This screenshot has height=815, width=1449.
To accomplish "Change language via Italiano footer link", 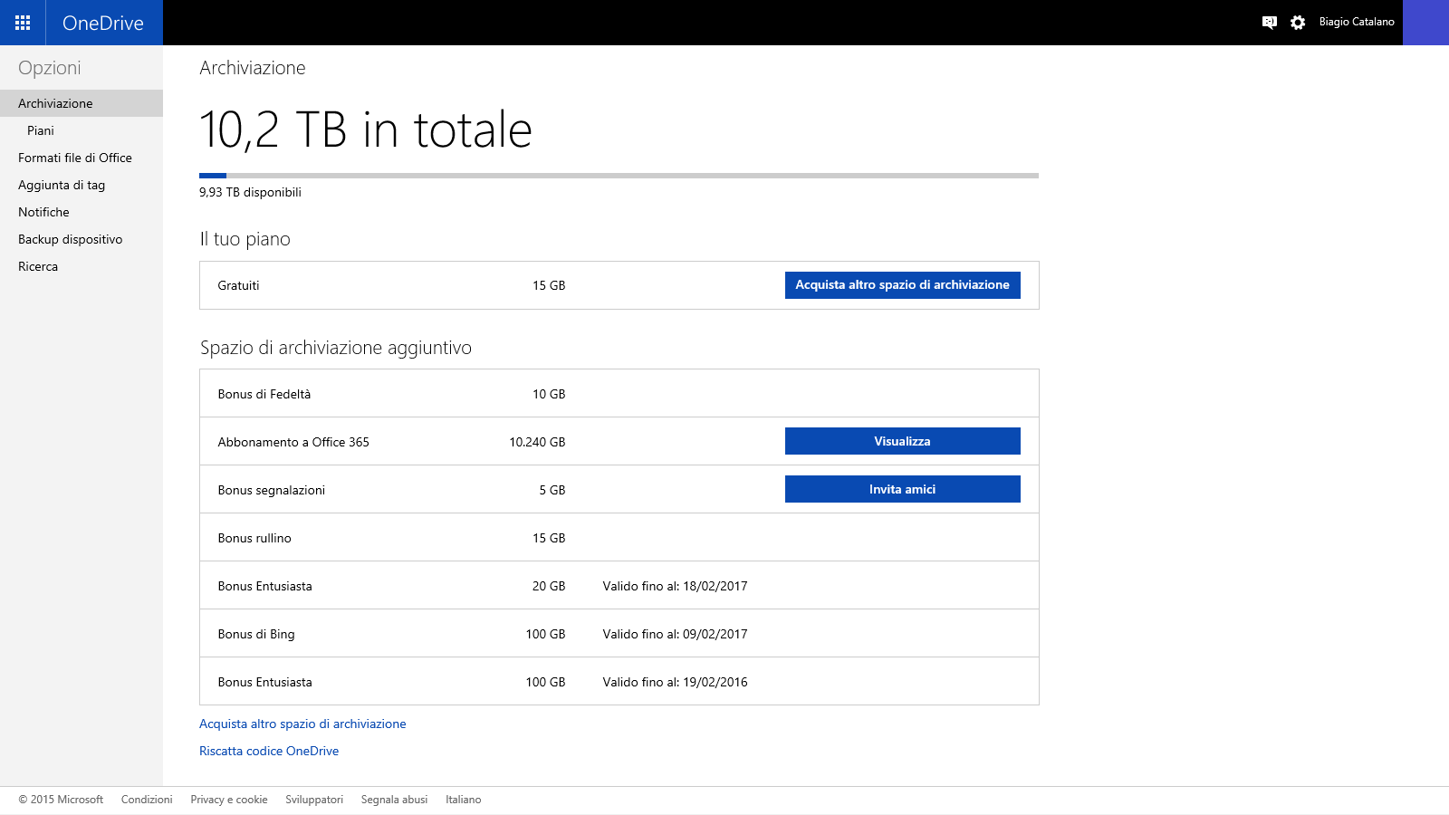I will coord(464,800).
